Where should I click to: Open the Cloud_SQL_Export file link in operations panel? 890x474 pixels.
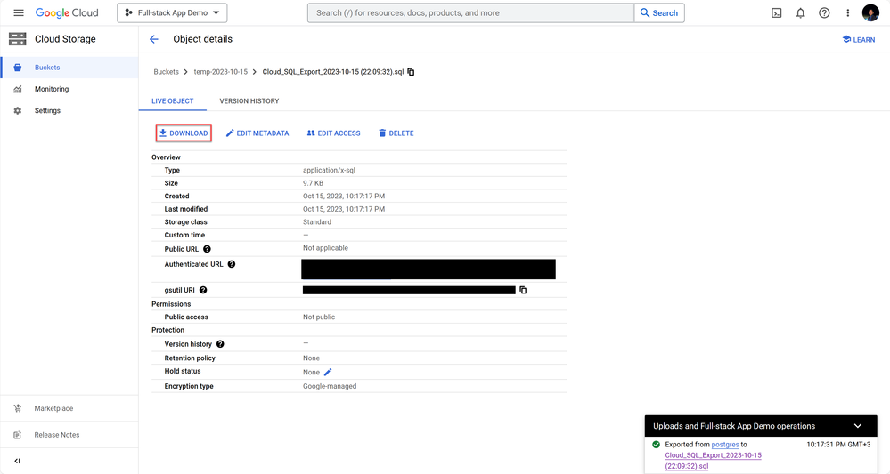tap(713, 461)
